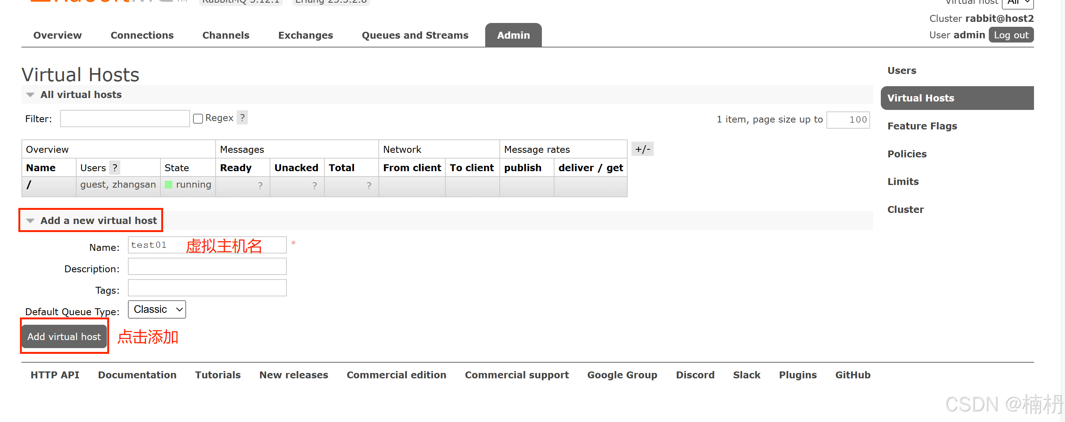1065x422 pixels.
Task: Click the help icon next to Regex
Action: (242, 118)
